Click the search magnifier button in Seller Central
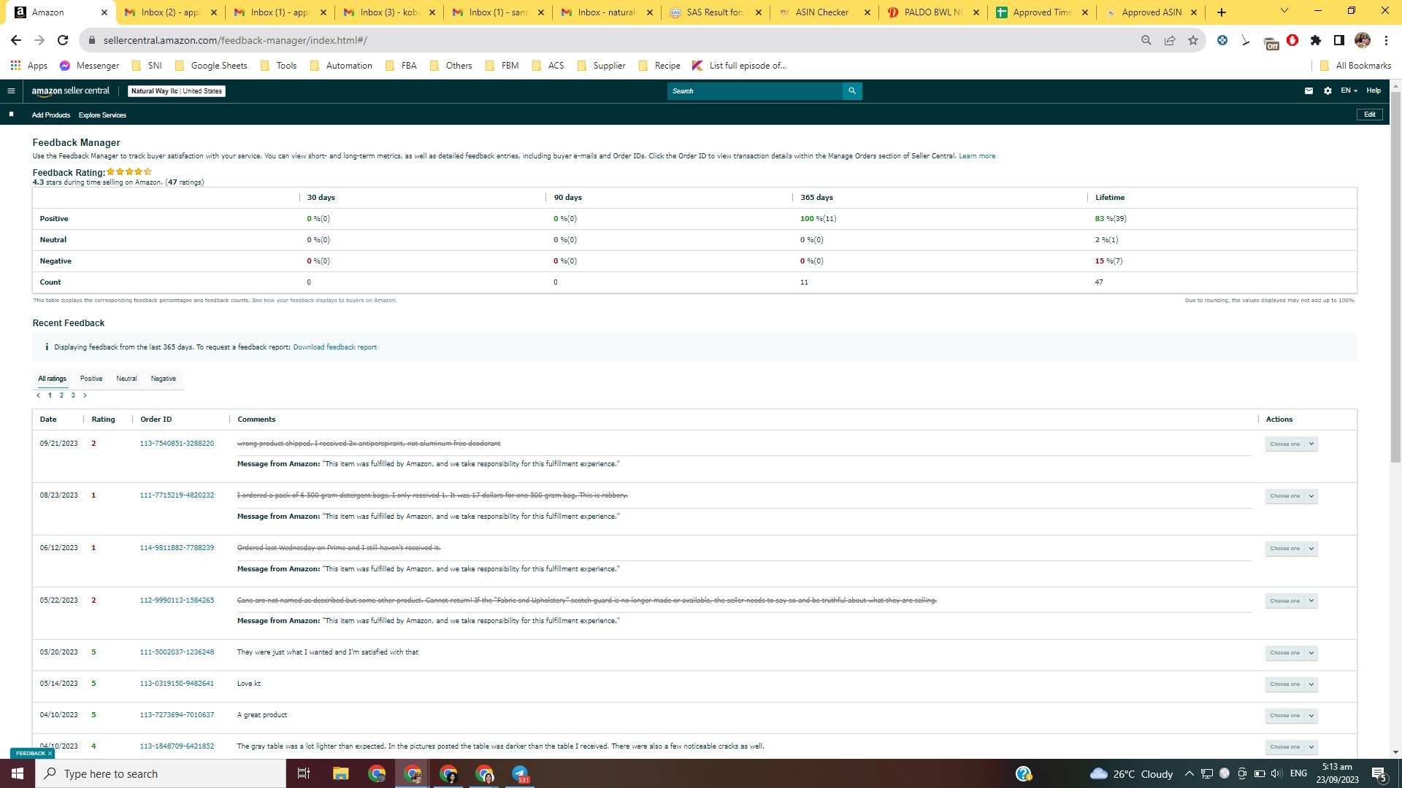 (x=852, y=91)
